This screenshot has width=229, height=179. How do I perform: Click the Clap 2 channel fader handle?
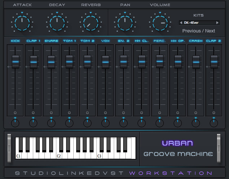tap(214, 62)
